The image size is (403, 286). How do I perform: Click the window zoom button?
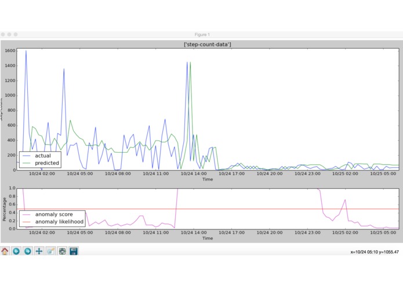[16, 34]
